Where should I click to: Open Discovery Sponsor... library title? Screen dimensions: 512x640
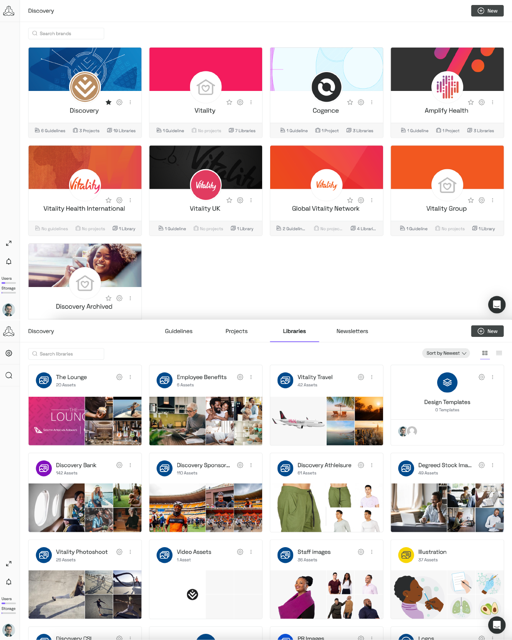coord(203,465)
